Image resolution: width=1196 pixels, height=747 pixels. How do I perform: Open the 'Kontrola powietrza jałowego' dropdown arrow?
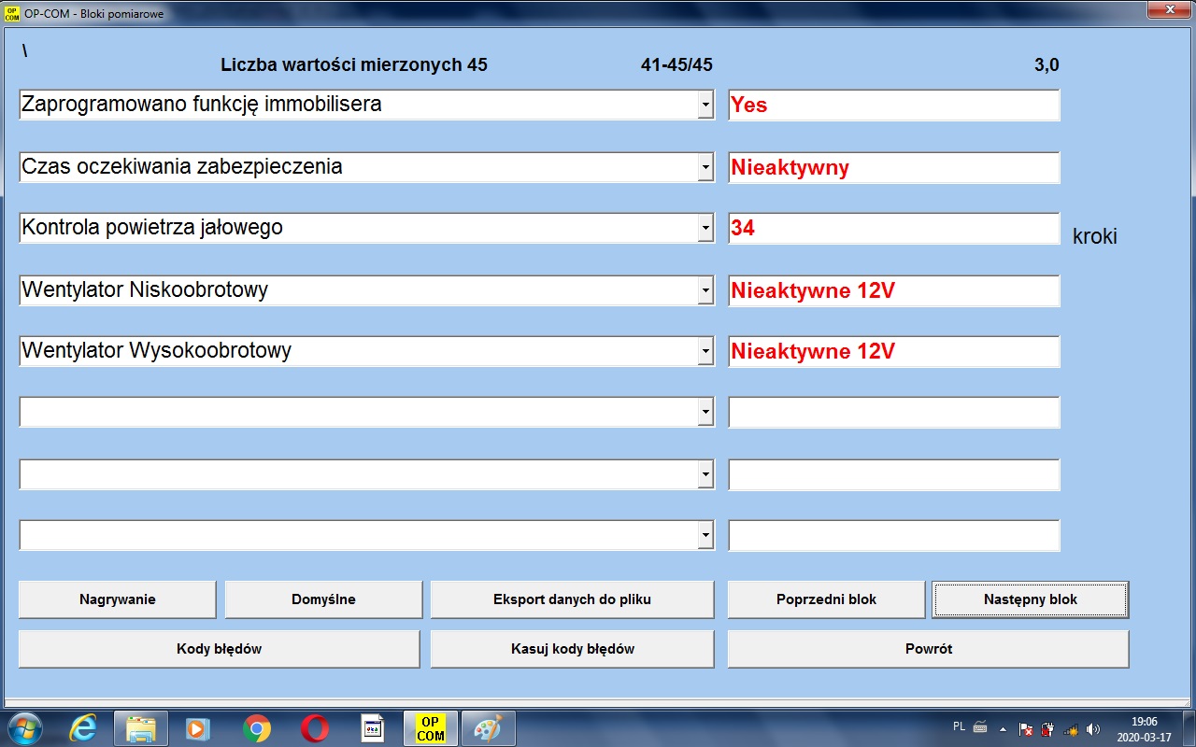point(705,229)
